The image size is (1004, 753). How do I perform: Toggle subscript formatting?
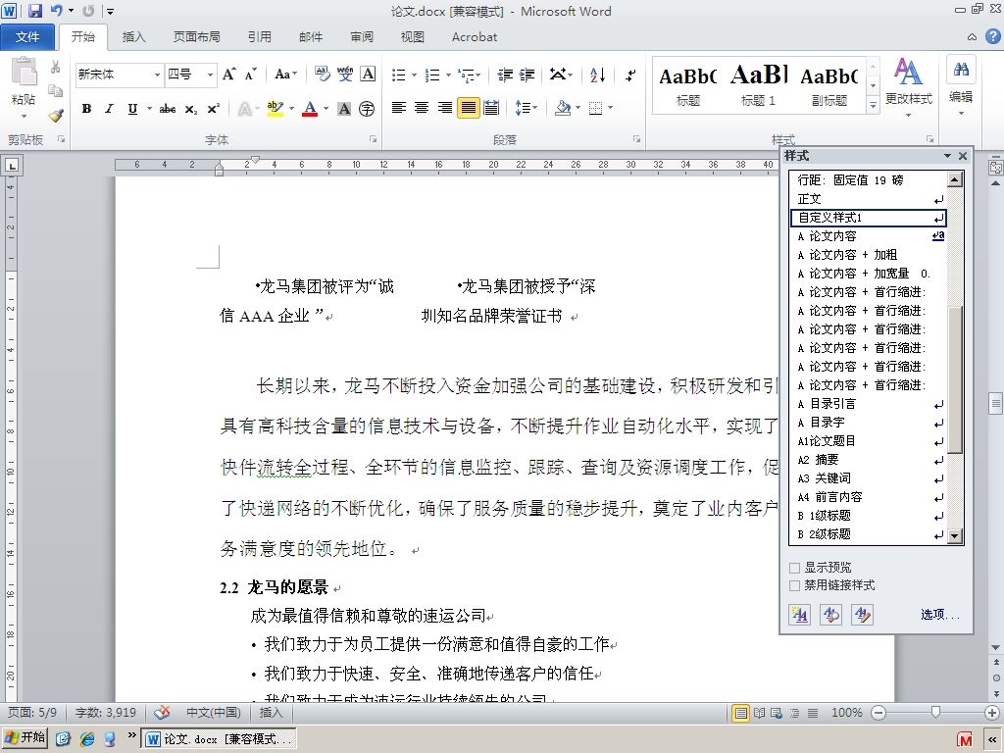click(191, 109)
